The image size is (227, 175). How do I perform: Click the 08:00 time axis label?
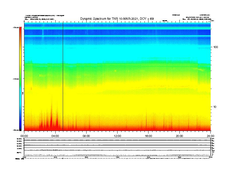click(86, 136)
